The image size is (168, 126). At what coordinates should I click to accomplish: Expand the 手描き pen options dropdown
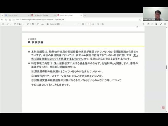pyautogui.click(x=24, y=24)
